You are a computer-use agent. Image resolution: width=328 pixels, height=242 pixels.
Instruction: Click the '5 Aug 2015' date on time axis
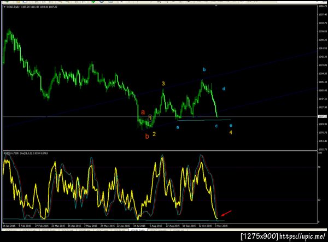point(156,226)
